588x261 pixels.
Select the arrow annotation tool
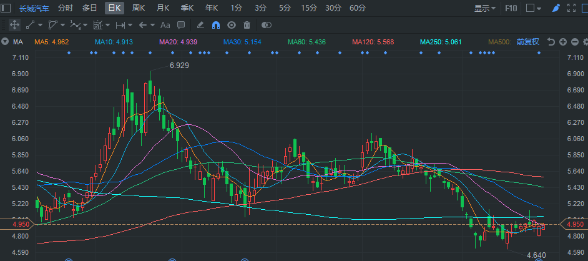point(142,25)
